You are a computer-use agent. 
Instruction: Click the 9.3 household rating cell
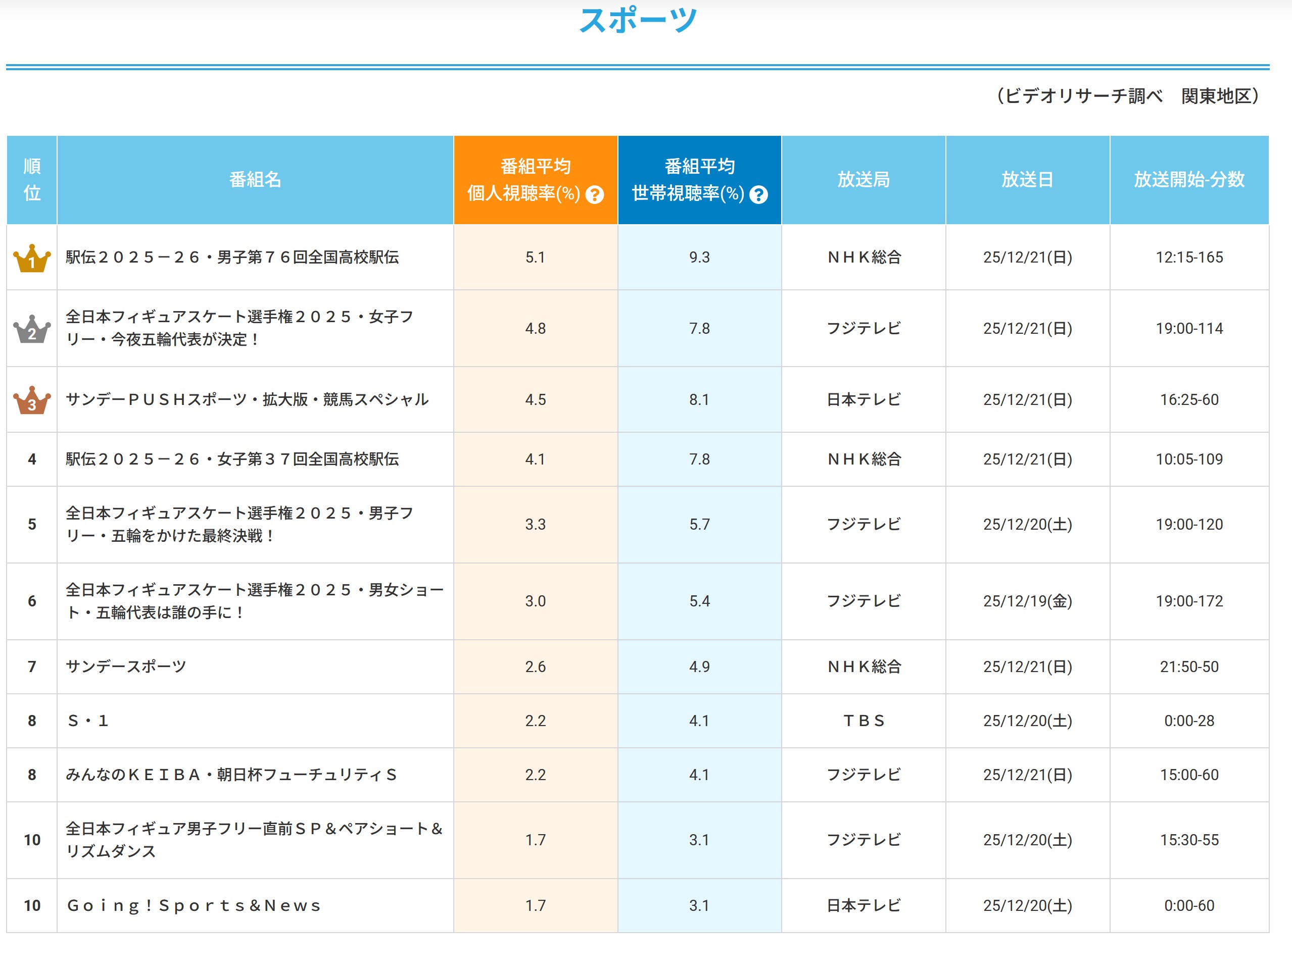(699, 258)
